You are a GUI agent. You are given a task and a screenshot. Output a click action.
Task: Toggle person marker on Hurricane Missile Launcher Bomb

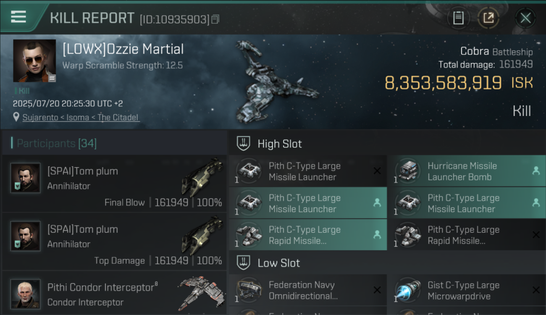536,171
